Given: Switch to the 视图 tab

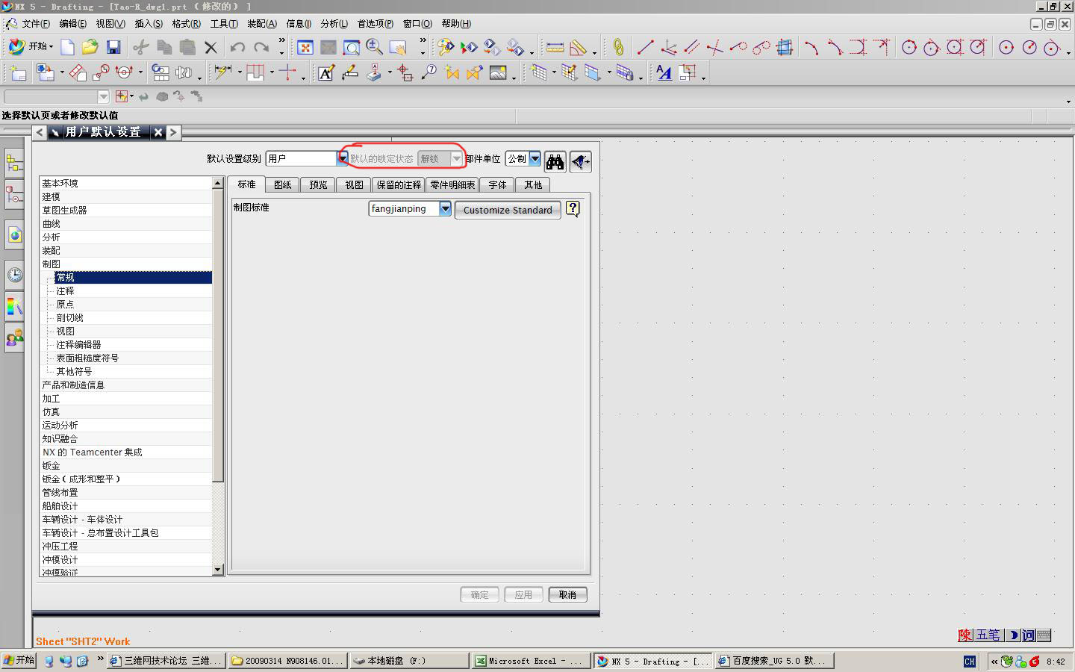Looking at the screenshot, I should tap(354, 184).
